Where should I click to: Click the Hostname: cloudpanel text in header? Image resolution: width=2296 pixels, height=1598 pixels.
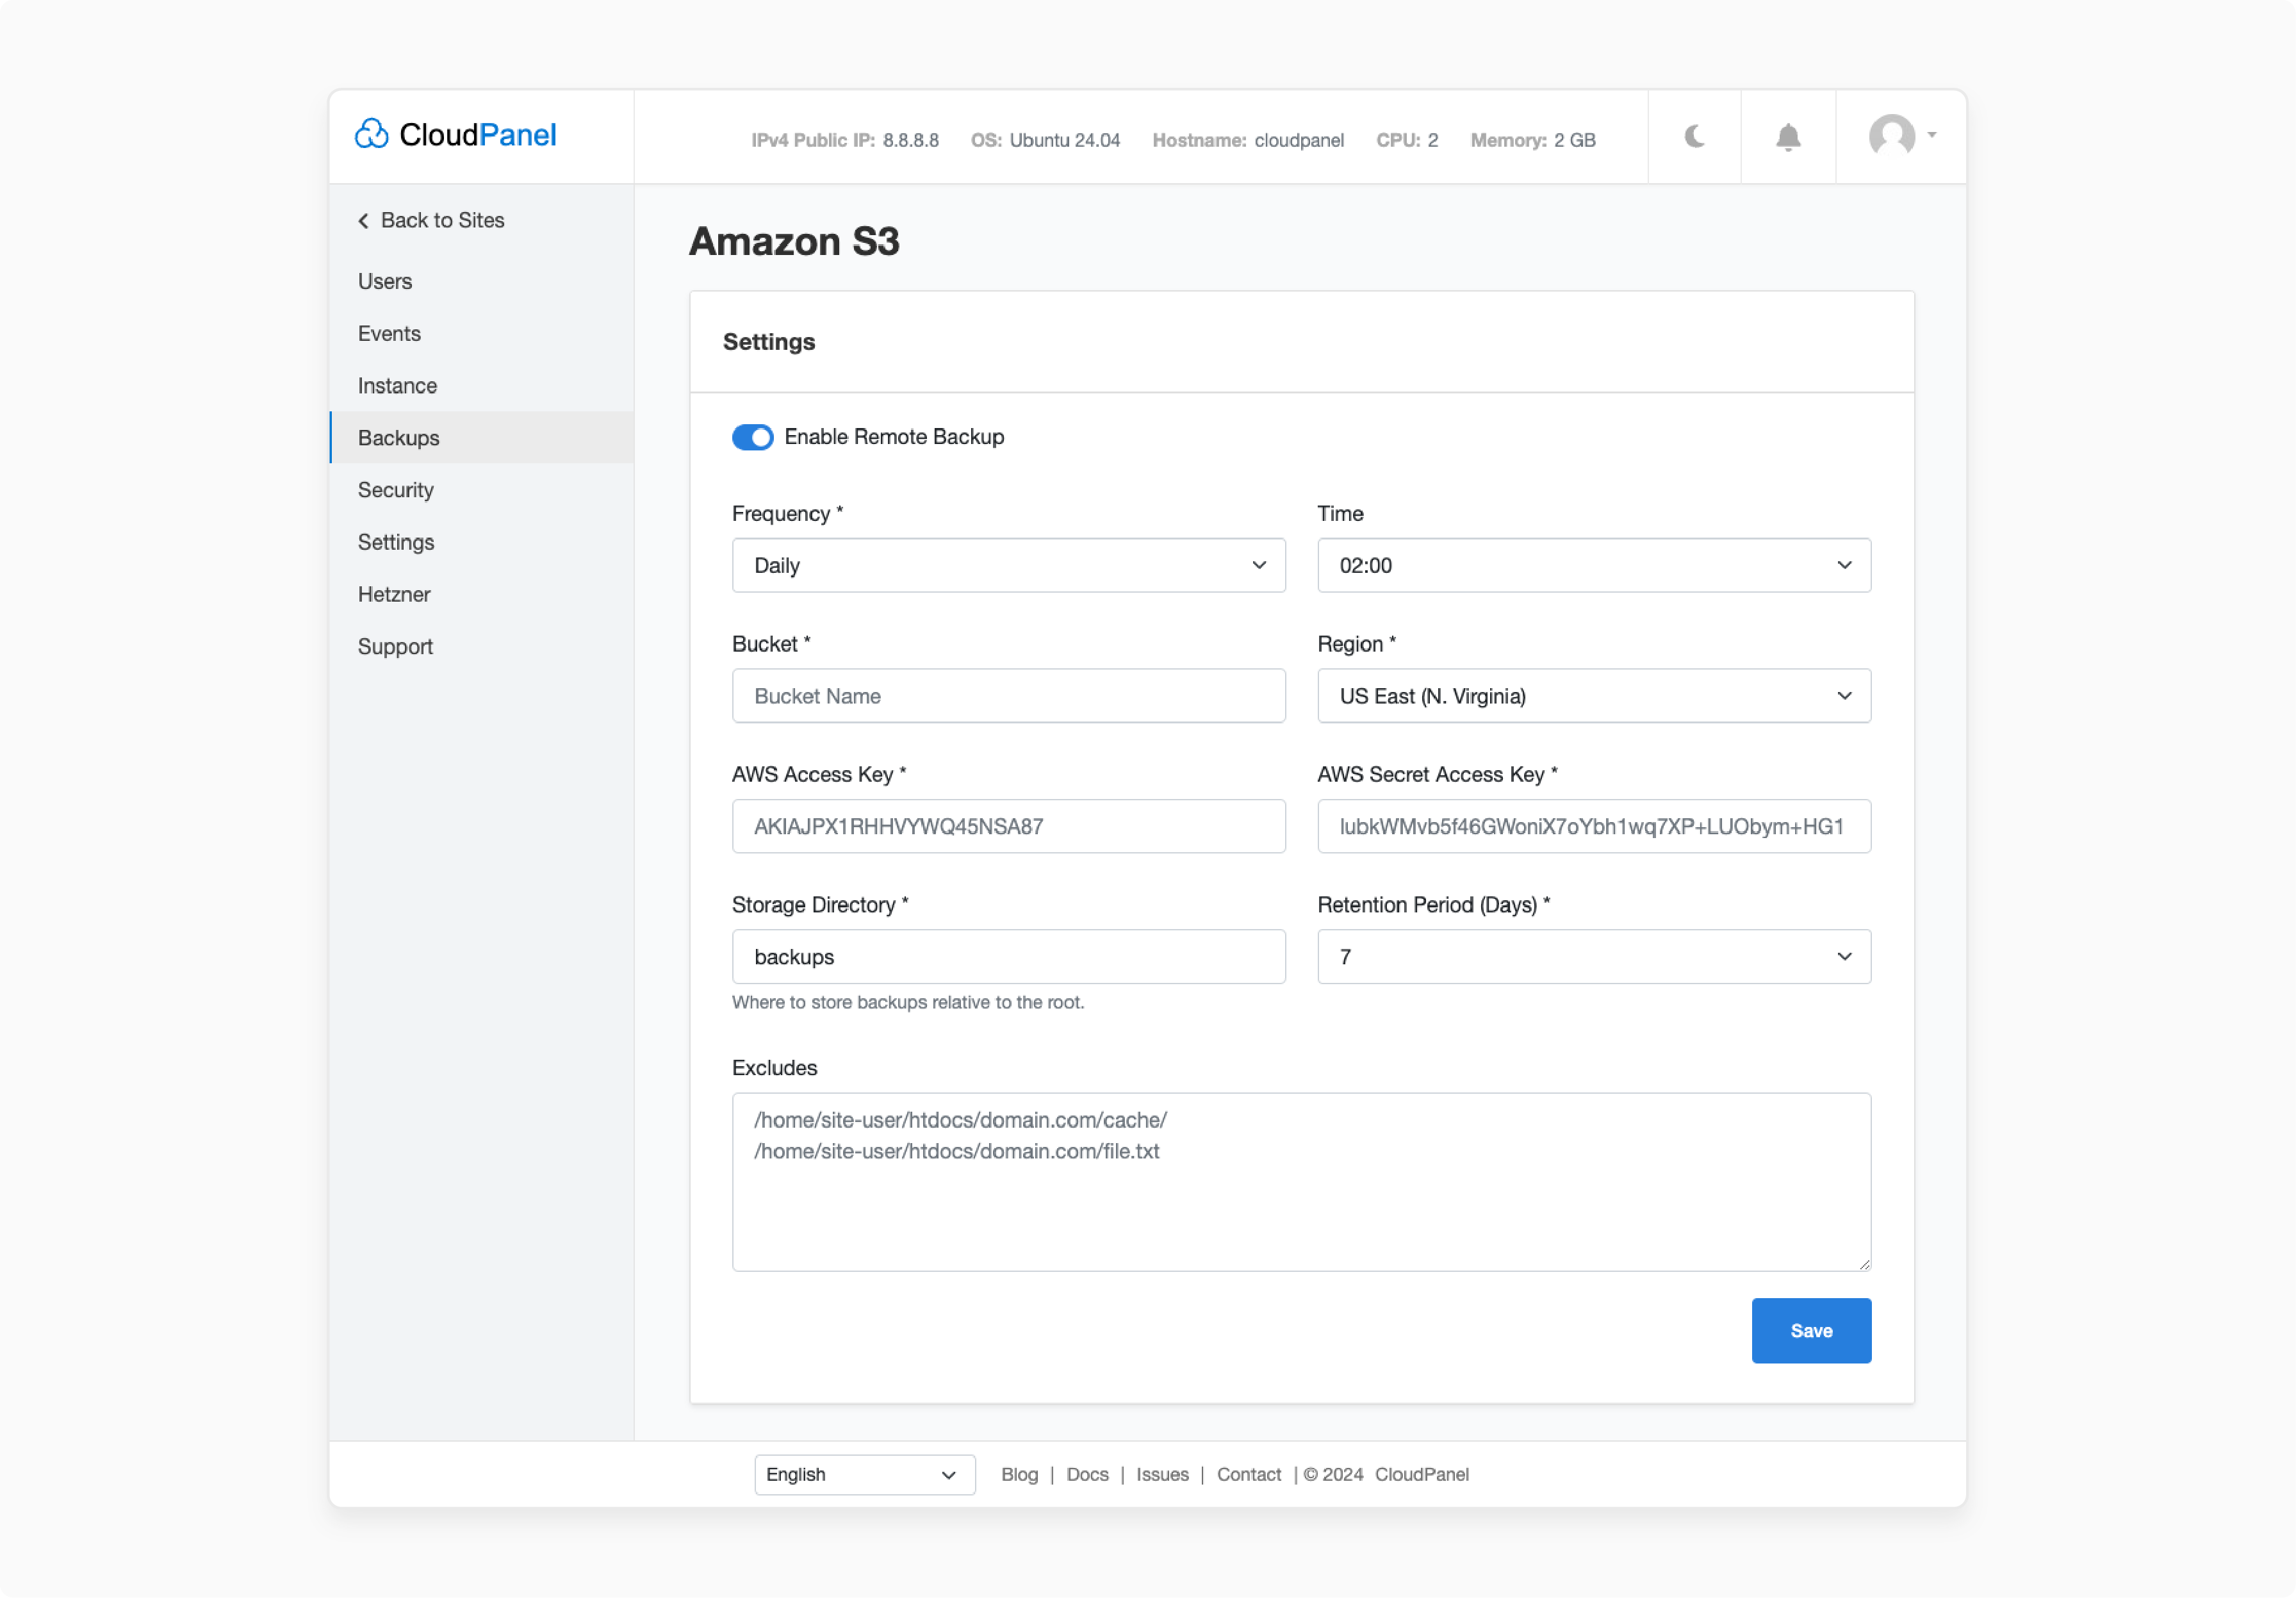[x=1248, y=141]
